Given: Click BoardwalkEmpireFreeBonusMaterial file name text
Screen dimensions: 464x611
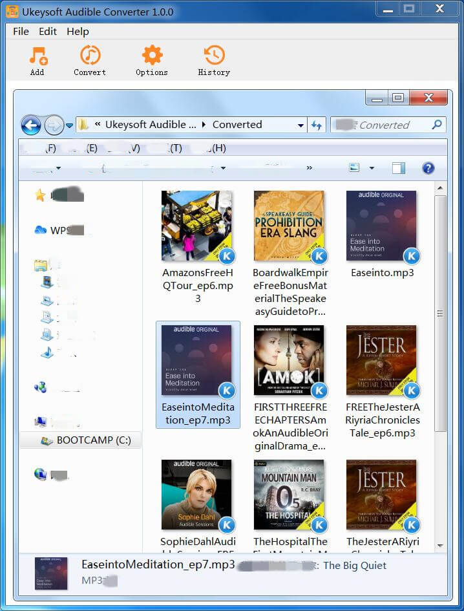Looking at the screenshot, I should coord(290,292).
